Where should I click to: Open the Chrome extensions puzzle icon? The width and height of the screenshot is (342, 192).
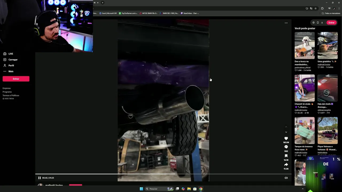click(322, 9)
